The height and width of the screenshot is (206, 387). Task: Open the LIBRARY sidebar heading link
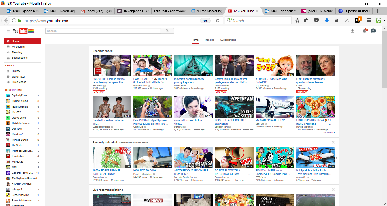point(10,65)
